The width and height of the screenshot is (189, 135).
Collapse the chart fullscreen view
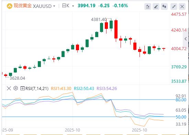tap(174, 7)
